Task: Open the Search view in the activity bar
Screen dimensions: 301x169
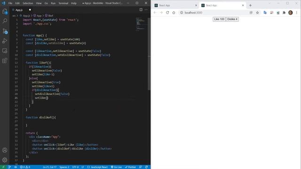Action: [5, 21]
